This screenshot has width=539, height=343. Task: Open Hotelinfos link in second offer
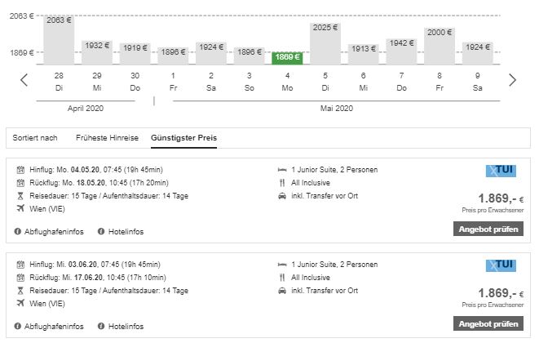click(x=127, y=326)
